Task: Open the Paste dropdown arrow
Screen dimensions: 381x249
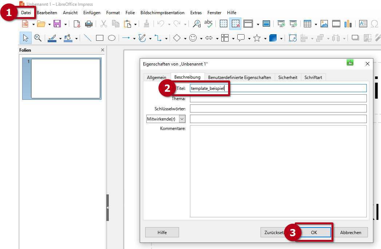Action: 135,24
